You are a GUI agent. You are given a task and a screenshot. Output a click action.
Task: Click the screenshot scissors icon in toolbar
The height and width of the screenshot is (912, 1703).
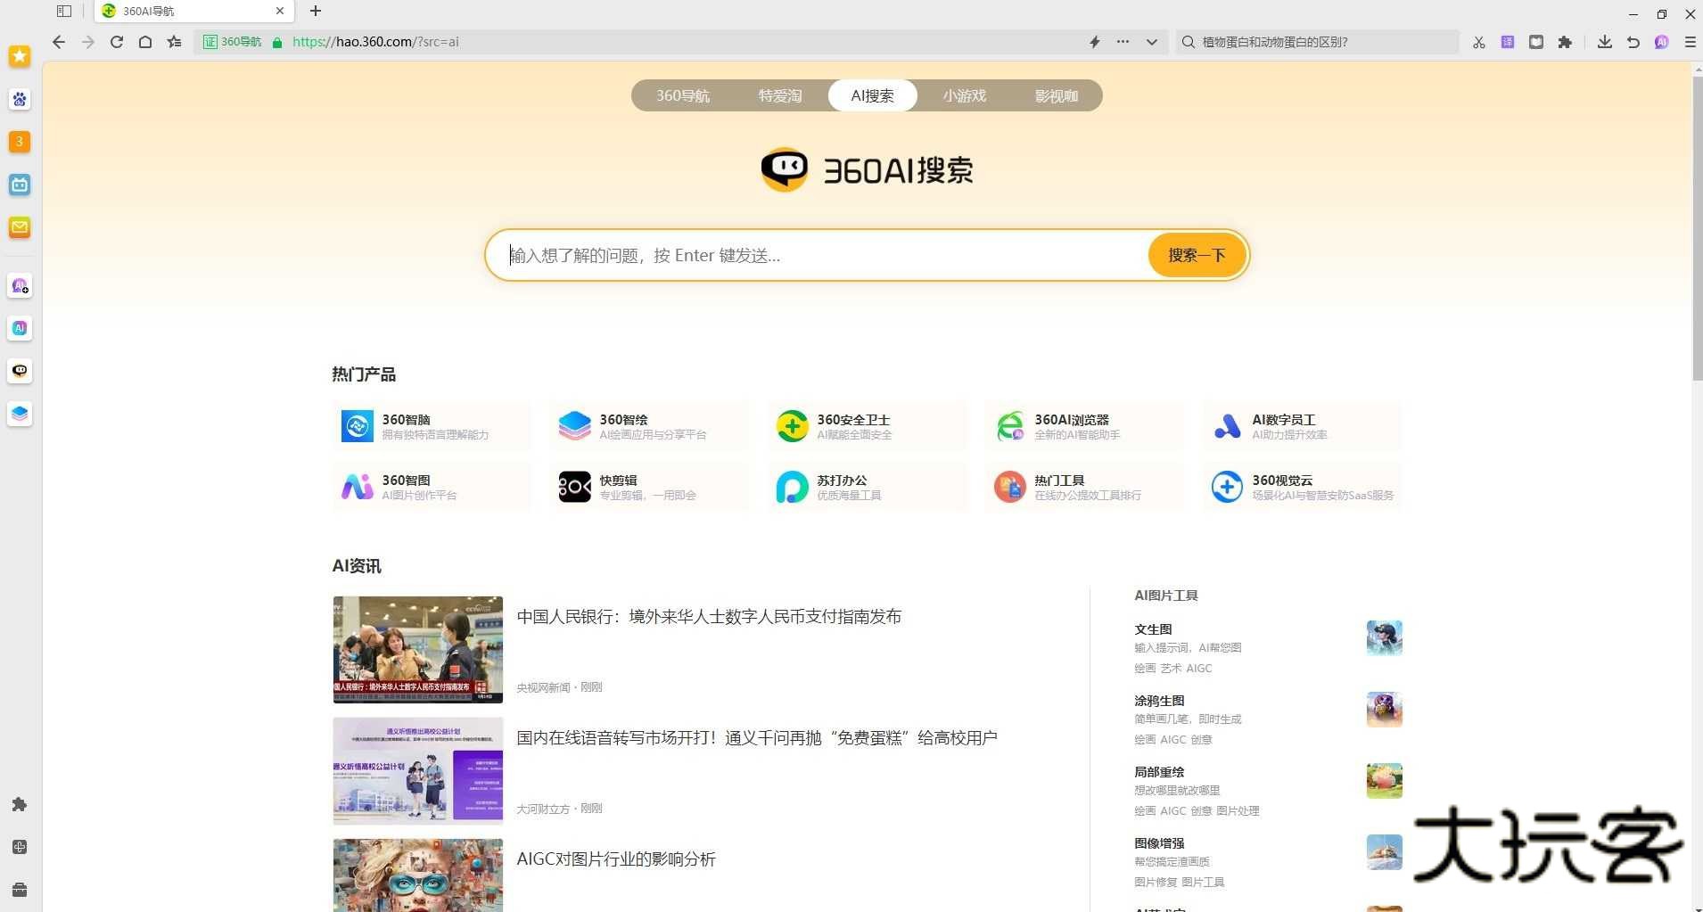[x=1478, y=42]
